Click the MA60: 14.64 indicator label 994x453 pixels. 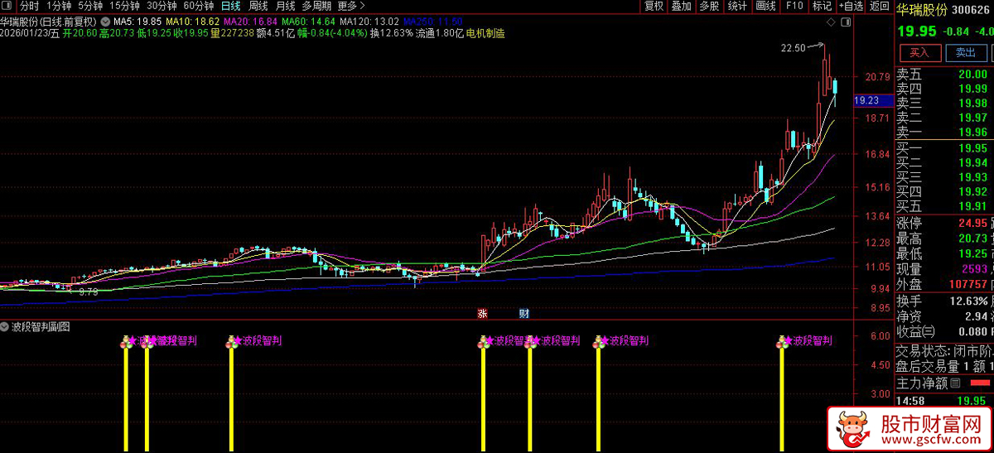point(308,22)
